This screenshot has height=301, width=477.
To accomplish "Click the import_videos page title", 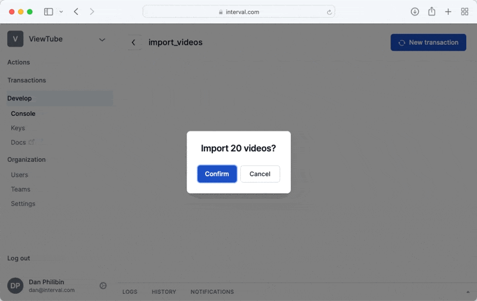I will 175,42.
